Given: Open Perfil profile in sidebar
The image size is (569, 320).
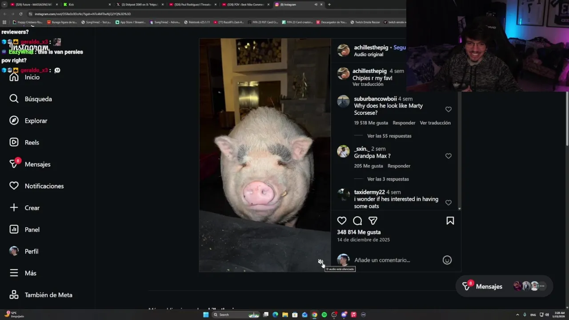Looking at the screenshot, I should click(x=24, y=251).
